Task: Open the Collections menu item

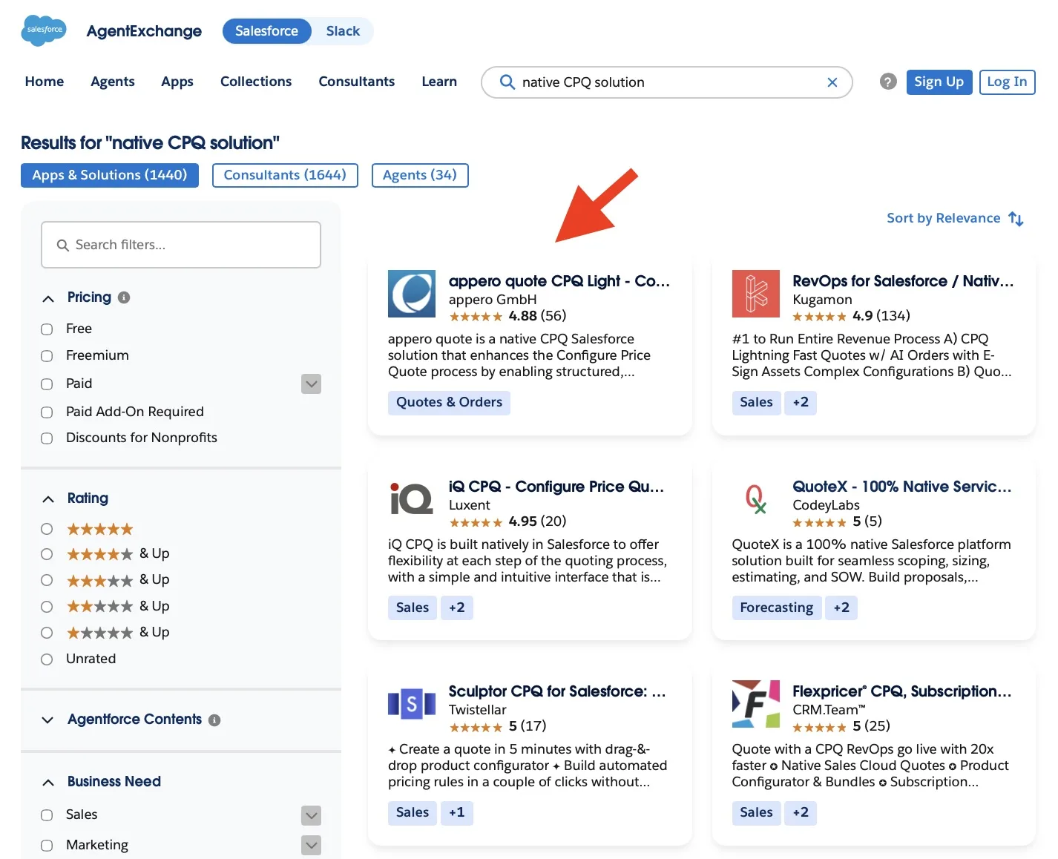Action: click(256, 82)
